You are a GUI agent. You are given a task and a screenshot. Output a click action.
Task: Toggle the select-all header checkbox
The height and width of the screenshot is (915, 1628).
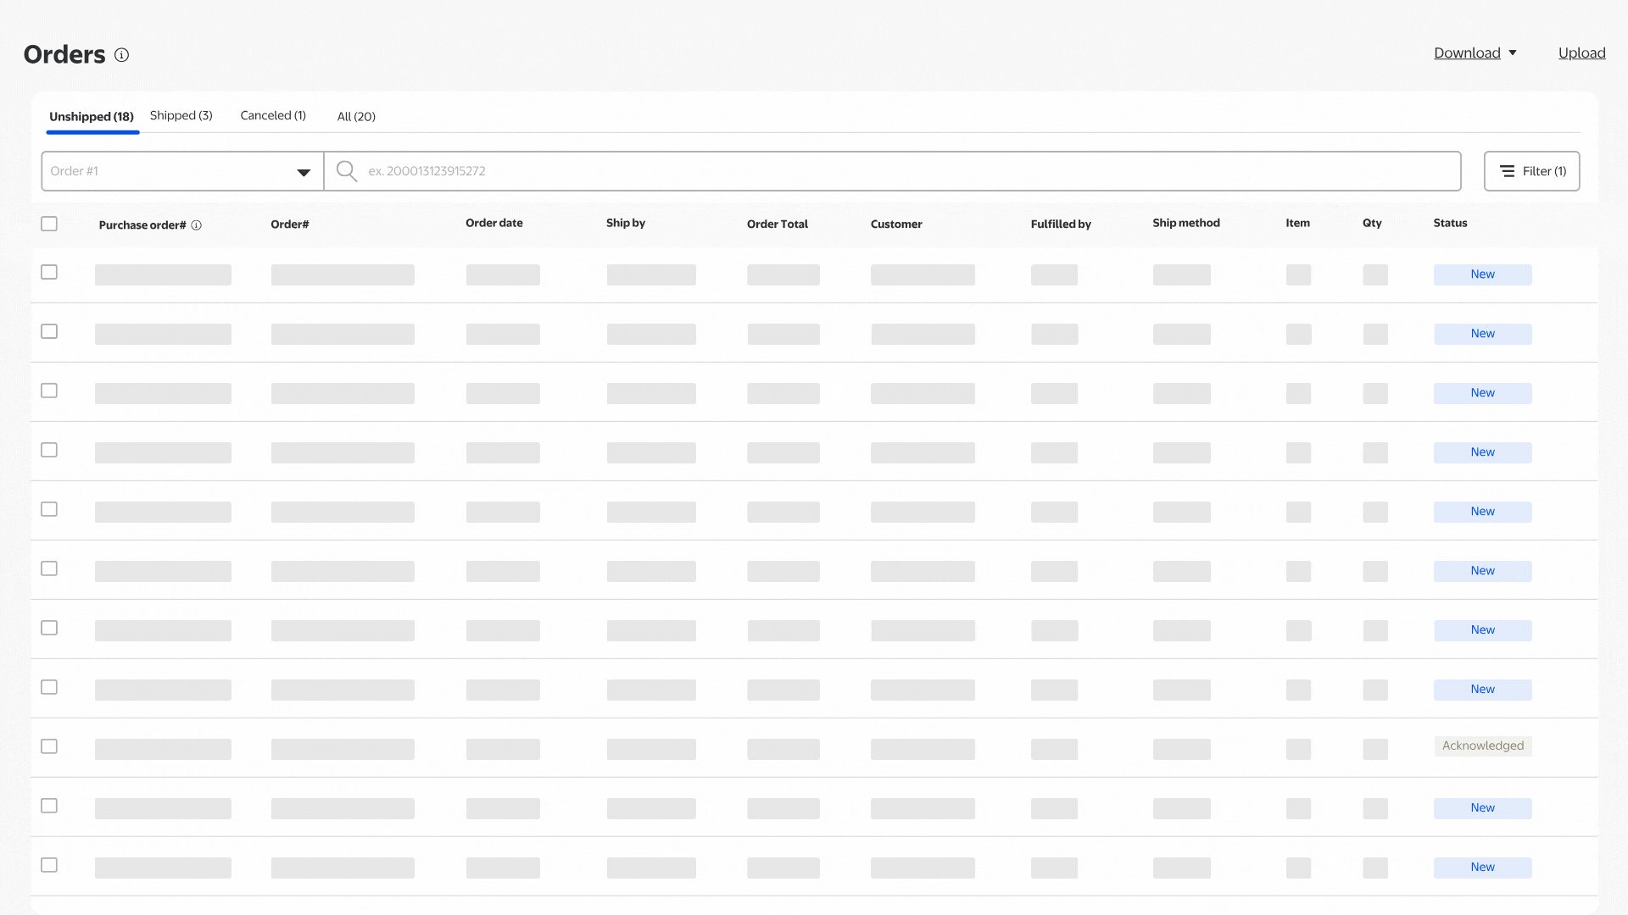tap(49, 224)
